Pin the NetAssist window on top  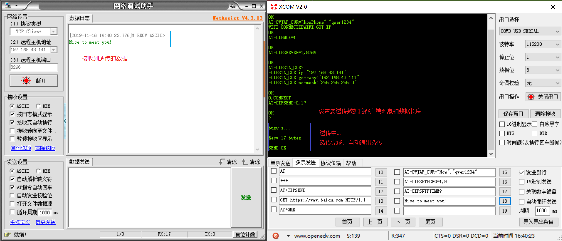point(233,6)
